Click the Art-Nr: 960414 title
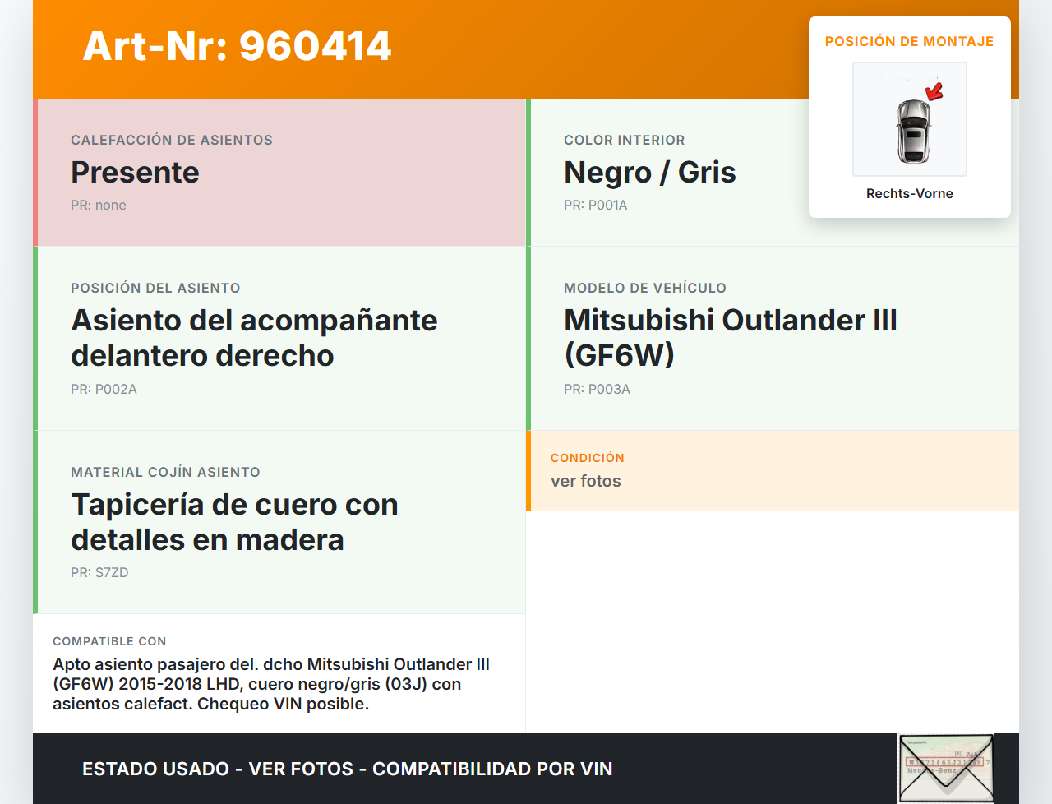 tap(237, 46)
